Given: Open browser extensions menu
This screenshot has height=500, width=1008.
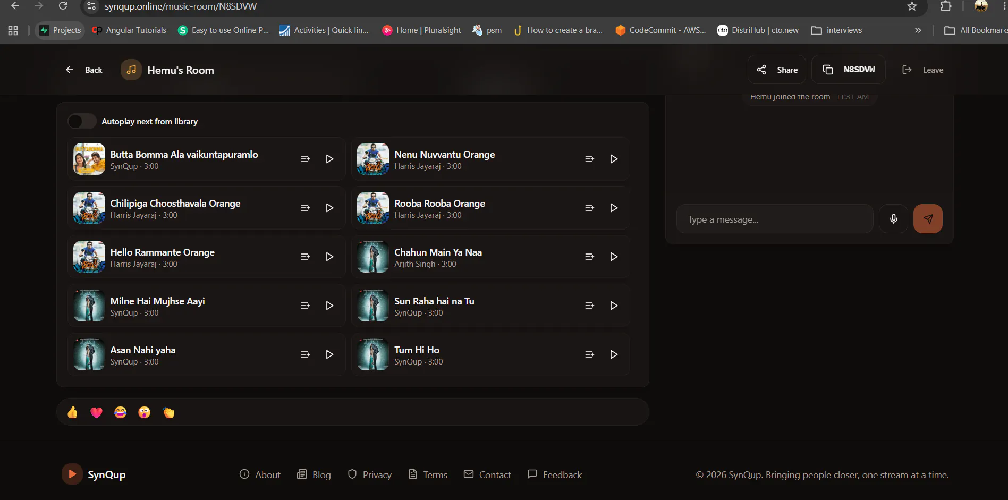Looking at the screenshot, I should click(x=946, y=6).
